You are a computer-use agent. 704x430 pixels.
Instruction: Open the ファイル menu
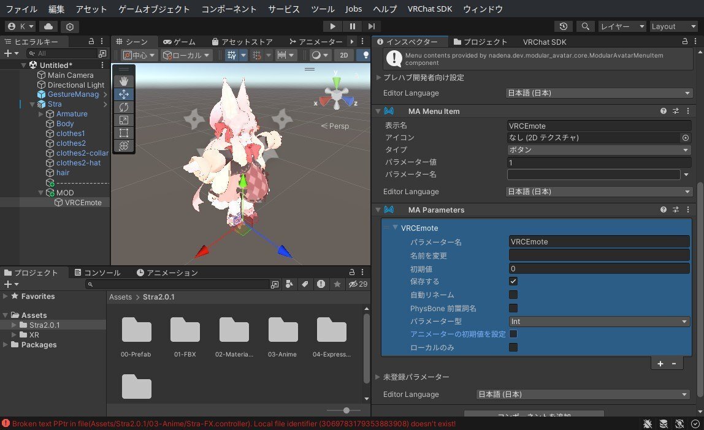(21, 9)
